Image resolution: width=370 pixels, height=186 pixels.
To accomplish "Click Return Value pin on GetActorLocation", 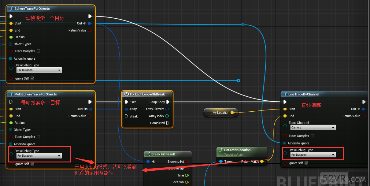I will [262, 162].
